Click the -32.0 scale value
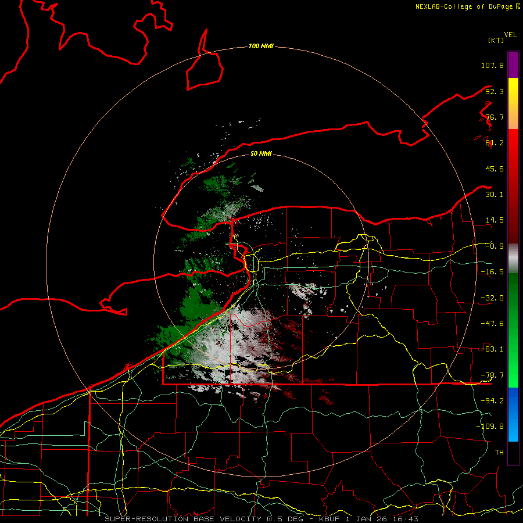The height and width of the screenshot is (523, 523). tap(492, 298)
